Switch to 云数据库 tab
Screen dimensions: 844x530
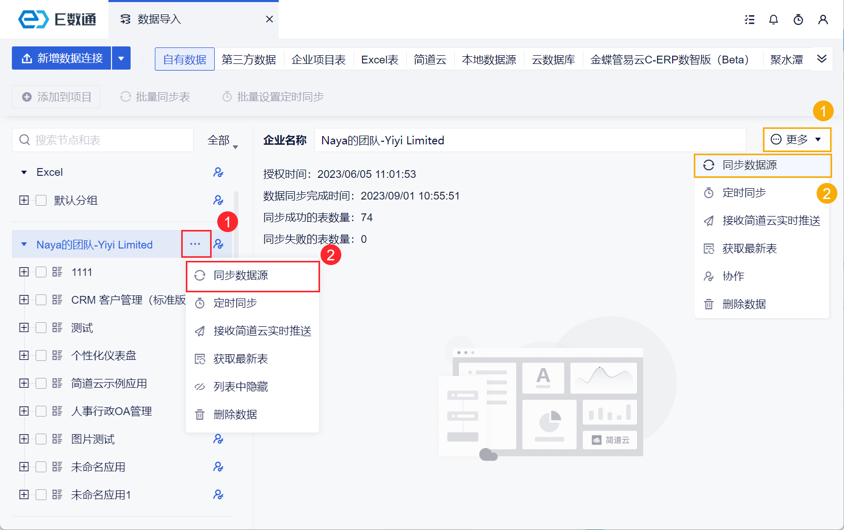(x=553, y=59)
